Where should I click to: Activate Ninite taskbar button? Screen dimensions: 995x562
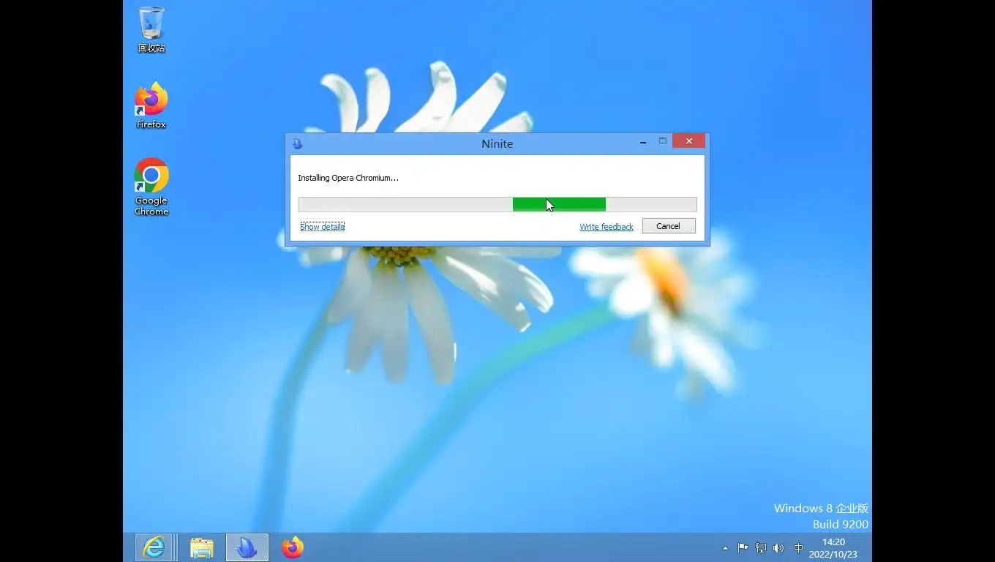(247, 547)
